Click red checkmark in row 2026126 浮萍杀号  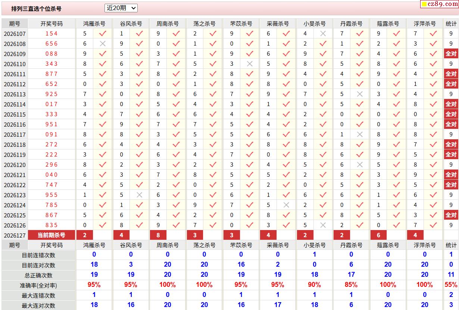click(x=433, y=225)
